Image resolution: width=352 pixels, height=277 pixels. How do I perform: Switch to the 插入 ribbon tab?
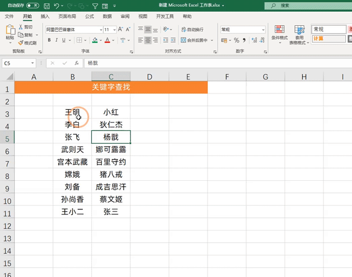tap(45, 16)
